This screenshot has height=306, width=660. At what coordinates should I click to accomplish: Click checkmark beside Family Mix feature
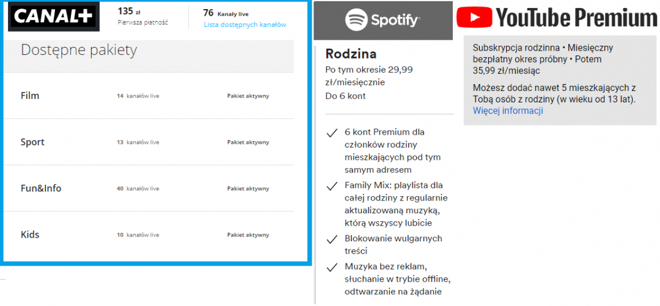332,185
